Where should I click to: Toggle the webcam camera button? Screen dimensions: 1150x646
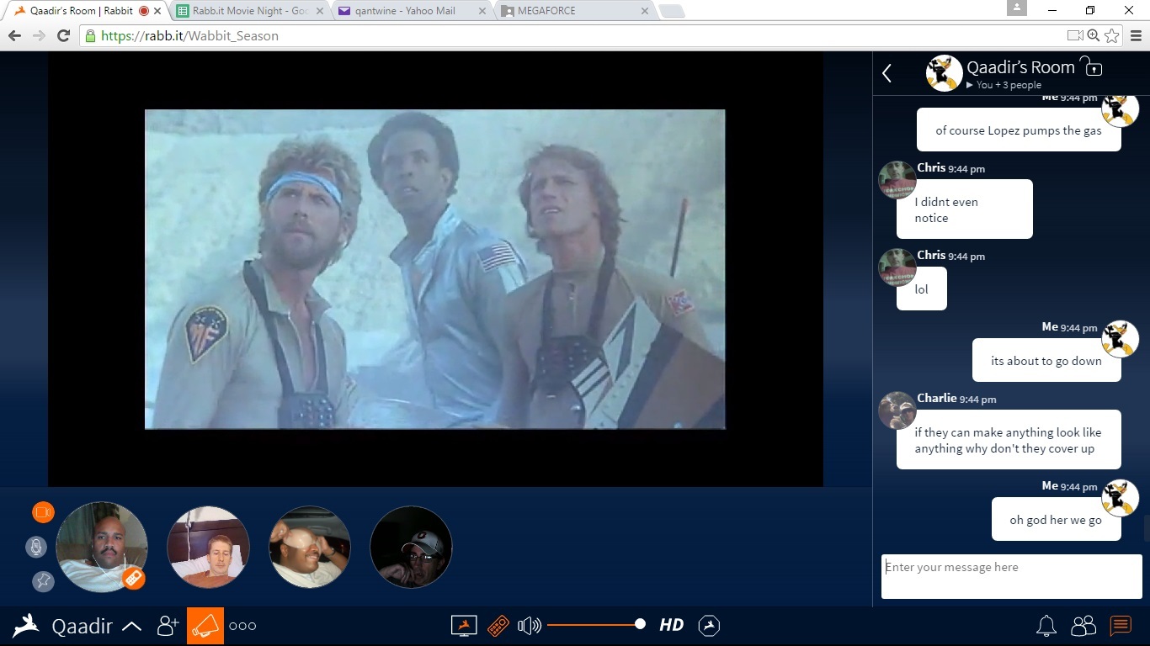coord(43,512)
